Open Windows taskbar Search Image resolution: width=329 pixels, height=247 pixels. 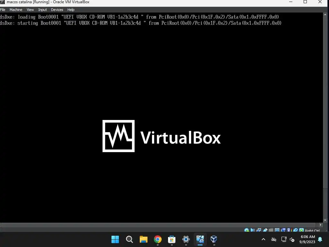click(129, 239)
